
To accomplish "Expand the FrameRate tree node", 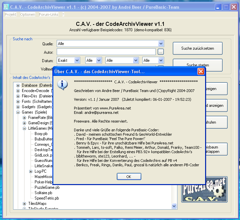I will point(24,118).
